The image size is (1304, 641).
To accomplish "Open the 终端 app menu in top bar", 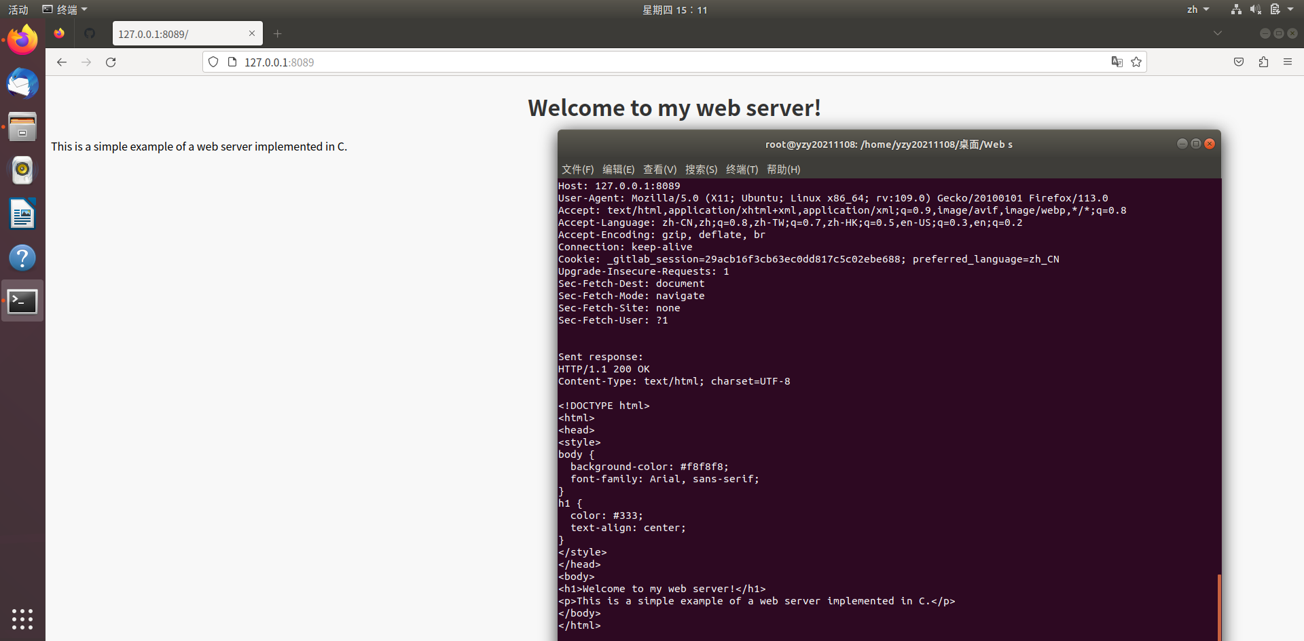I will click(x=65, y=9).
